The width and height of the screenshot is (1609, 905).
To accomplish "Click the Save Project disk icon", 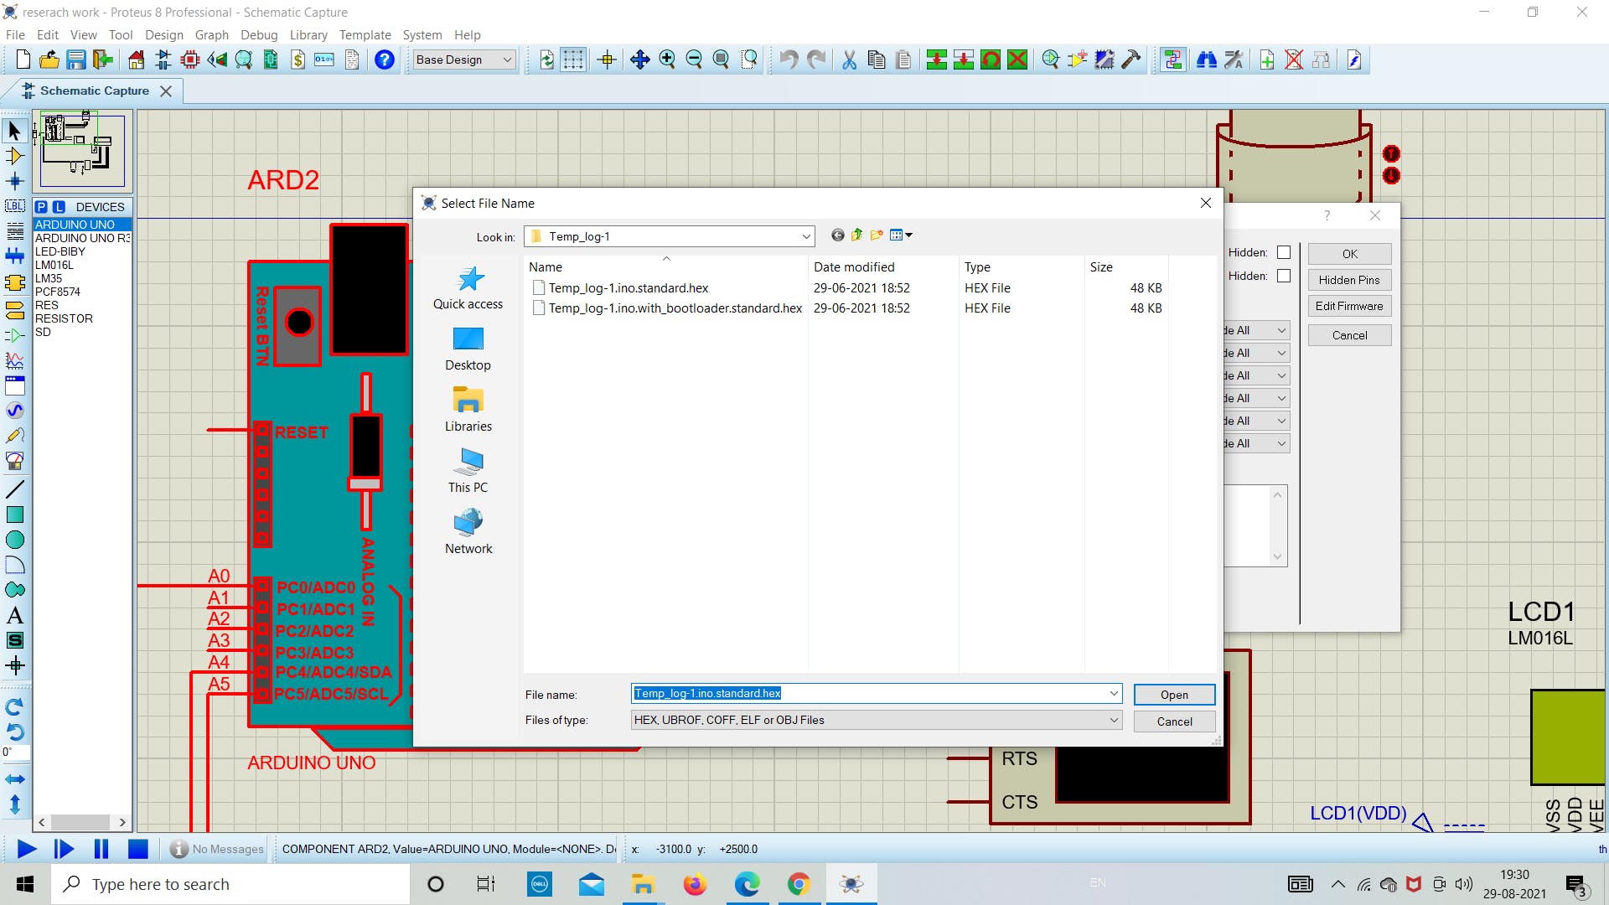I will [76, 59].
